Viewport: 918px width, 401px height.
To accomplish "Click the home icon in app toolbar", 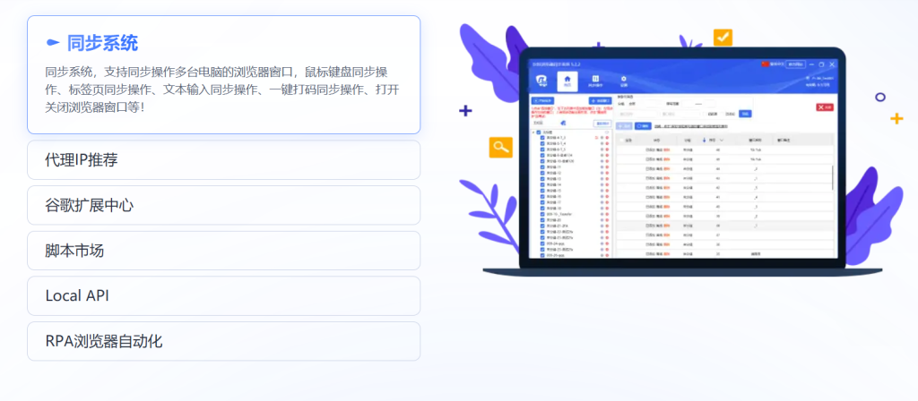I will 567,81.
